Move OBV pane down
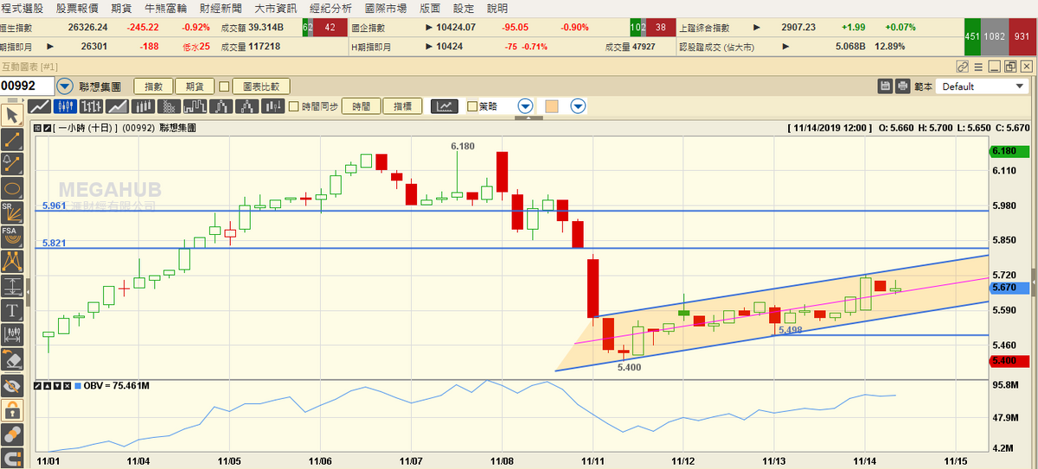1038x469 pixels. [56, 385]
